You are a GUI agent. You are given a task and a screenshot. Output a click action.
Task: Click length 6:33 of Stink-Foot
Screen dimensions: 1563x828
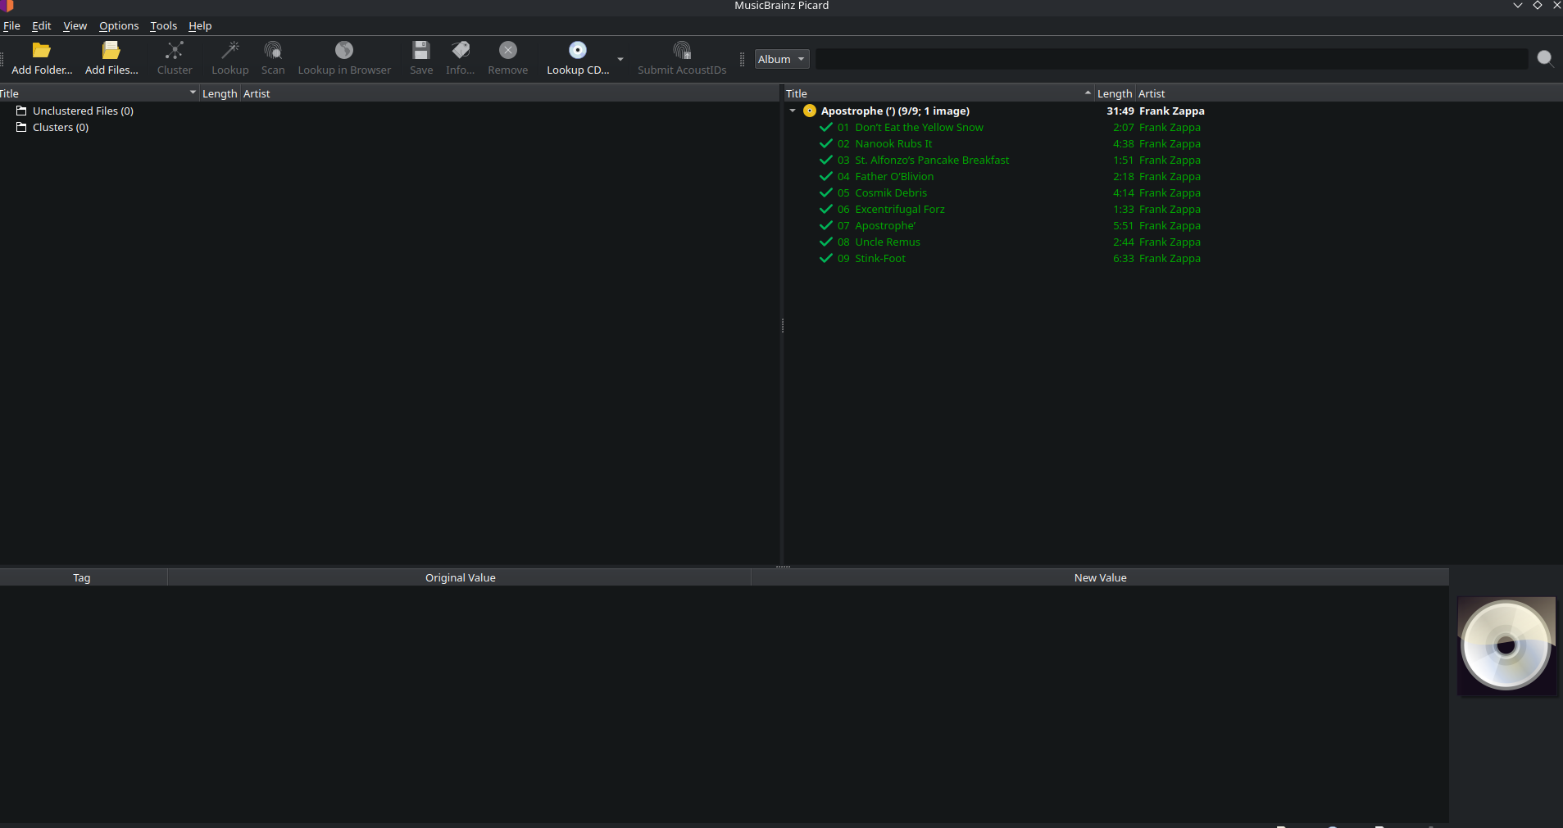pos(1124,258)
